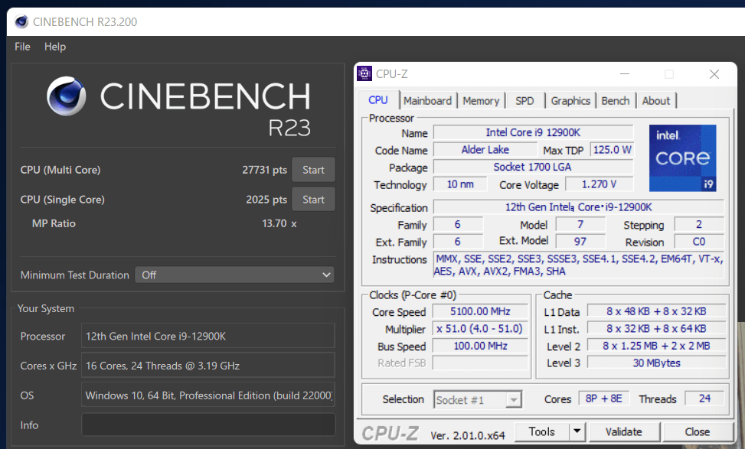Open the Help menu in Cinebench

tap(55, 47)
